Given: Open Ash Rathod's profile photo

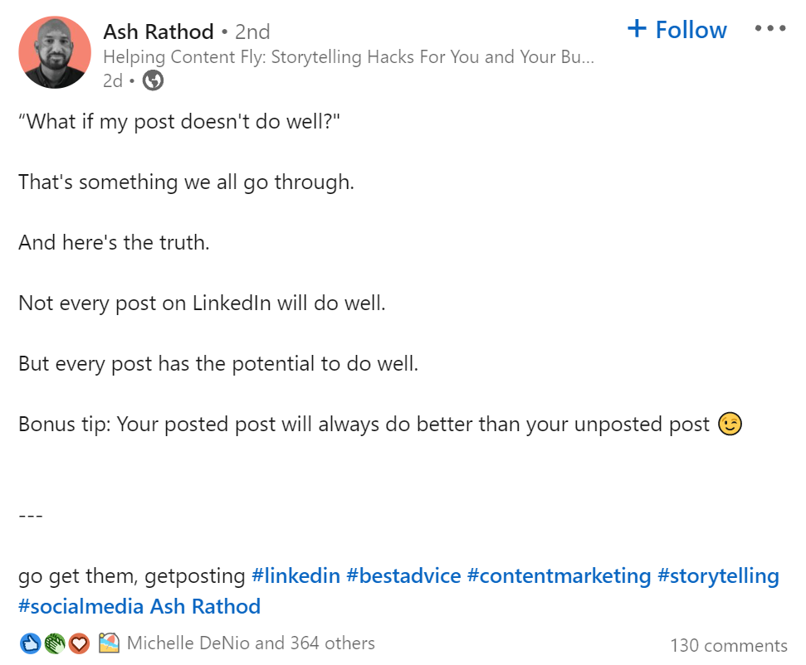Looking at the screenshot, I should pos(55,52).
